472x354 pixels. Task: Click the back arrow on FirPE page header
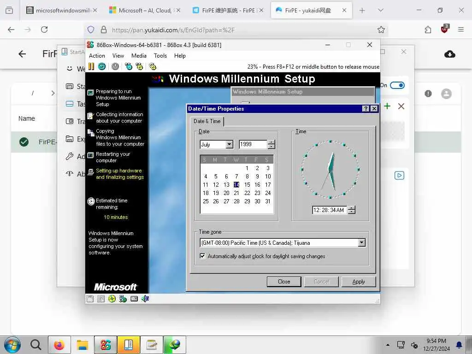[x=22, y=54]
